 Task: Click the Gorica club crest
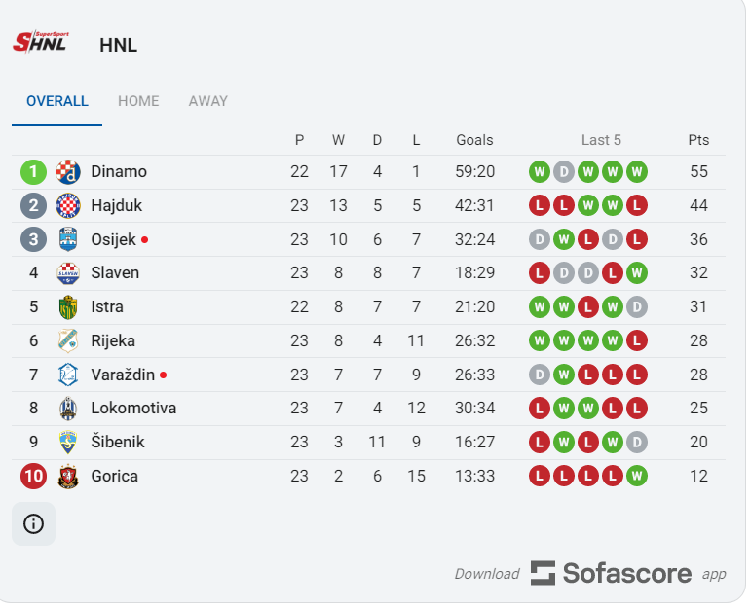(68, 478)
